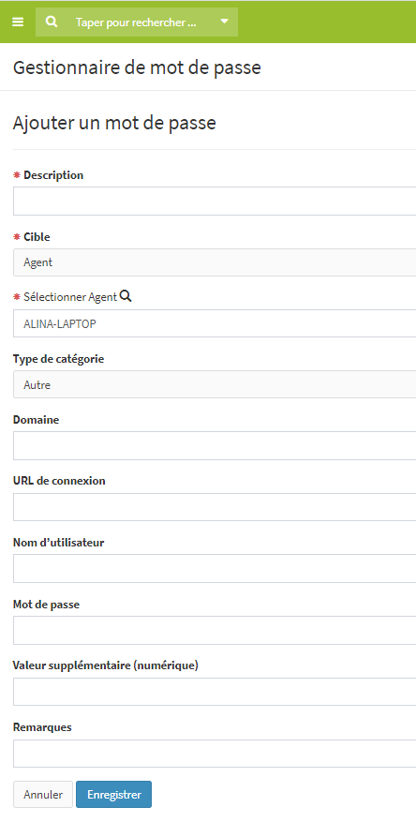Click the Enregistrer button

coord(113,794)
